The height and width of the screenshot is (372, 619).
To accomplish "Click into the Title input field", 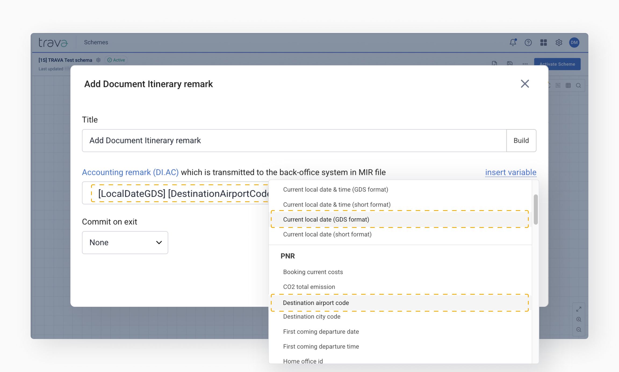I will pyautogui.click(x=294, y=141).
